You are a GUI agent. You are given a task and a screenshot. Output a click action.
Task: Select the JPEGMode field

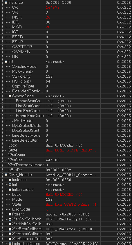(x=66, y=121)
